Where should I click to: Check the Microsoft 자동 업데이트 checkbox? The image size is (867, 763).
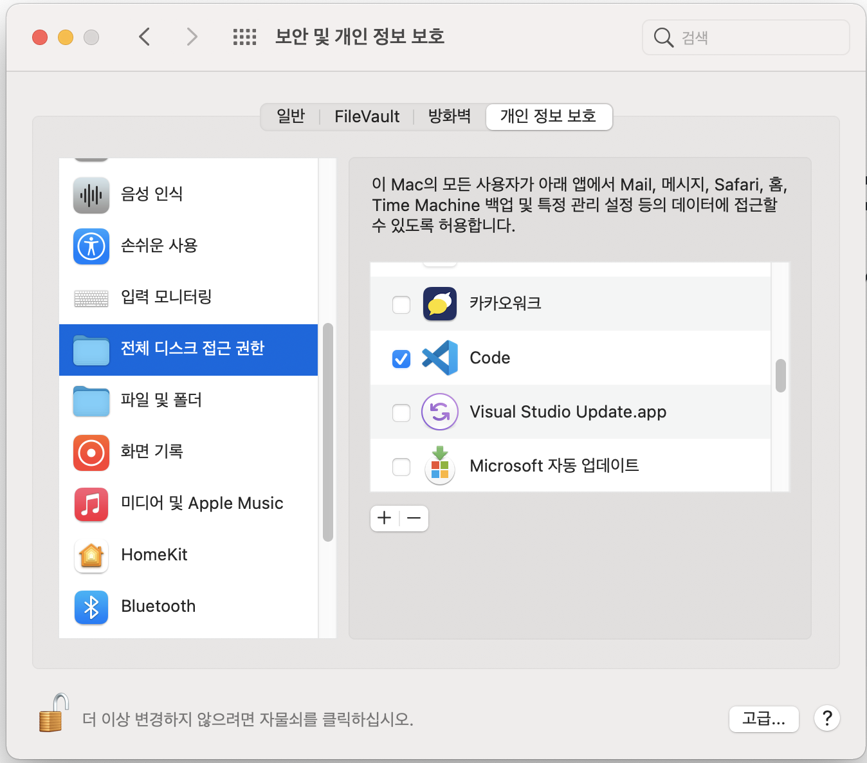401,466
